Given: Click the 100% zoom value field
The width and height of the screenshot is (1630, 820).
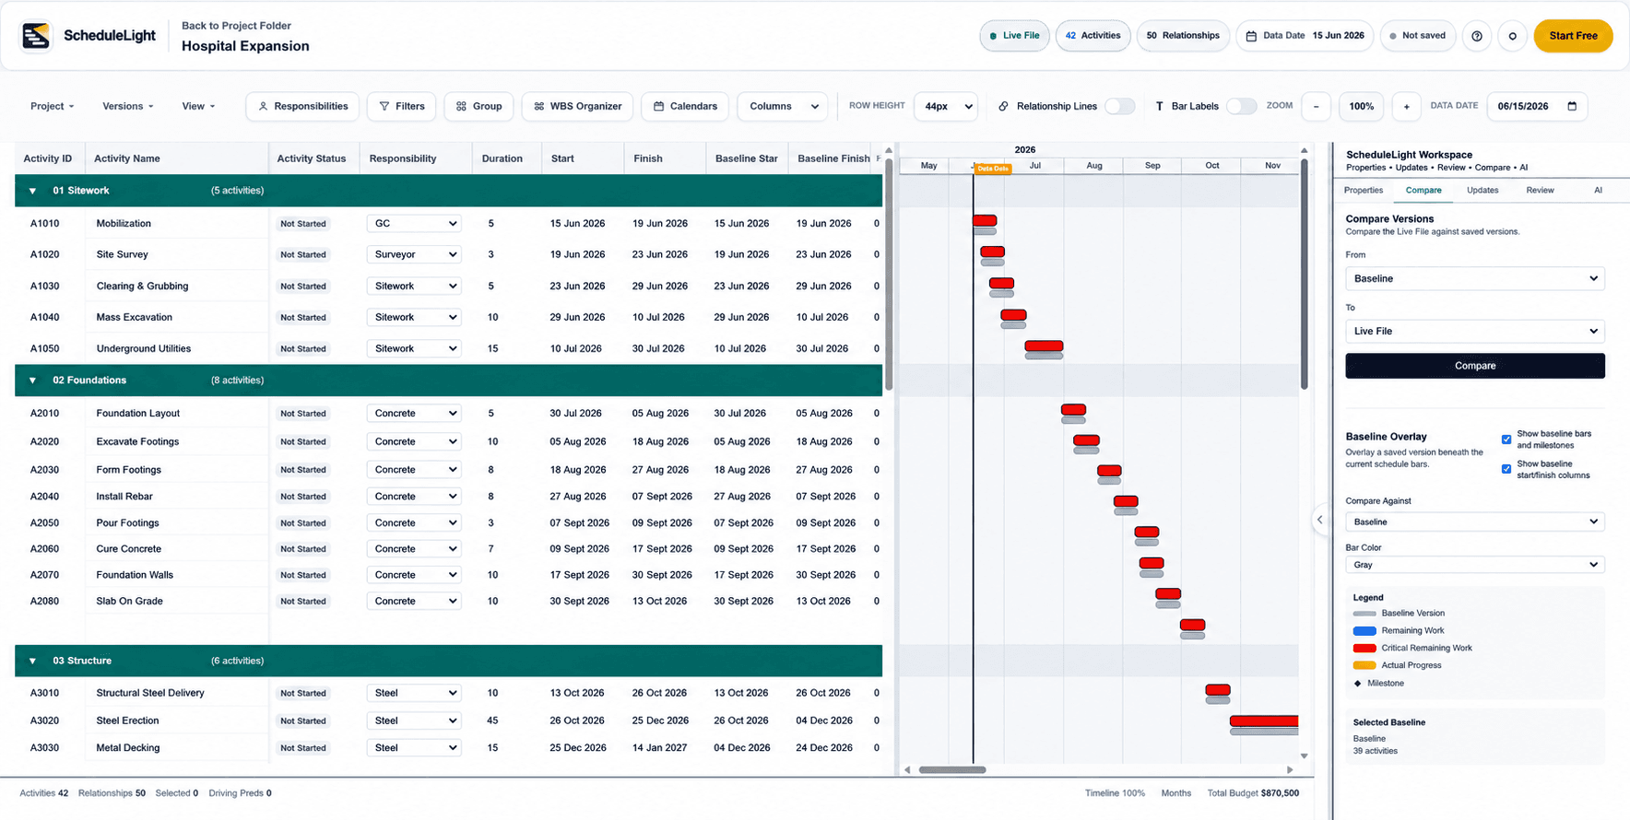Looking at the screenshot, I should 1361,106.
